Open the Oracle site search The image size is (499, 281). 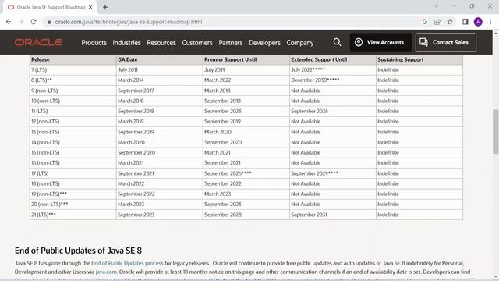coord(337,42)
